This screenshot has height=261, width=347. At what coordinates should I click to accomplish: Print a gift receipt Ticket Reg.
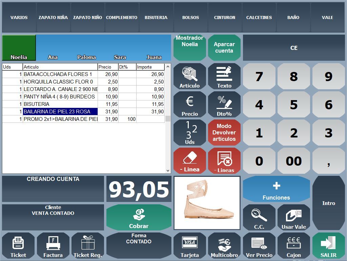pyautogui.click(x=88, y=245)
